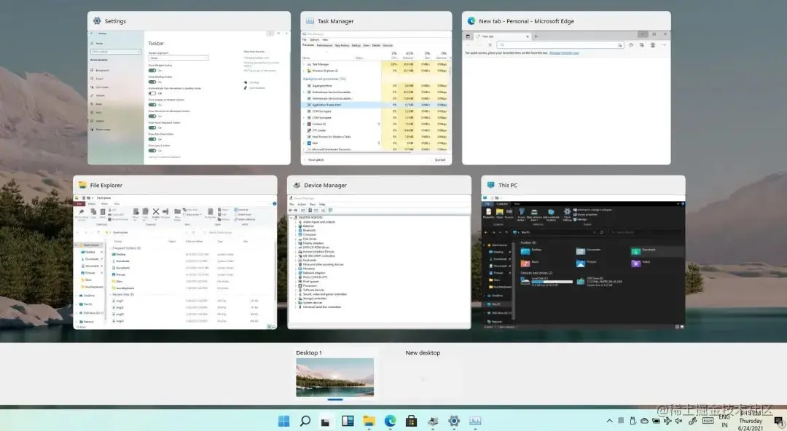Switch to the Settings window thumbnail
Image resolution: width=787 pixels, height=431 pixels.
point(189,88)
